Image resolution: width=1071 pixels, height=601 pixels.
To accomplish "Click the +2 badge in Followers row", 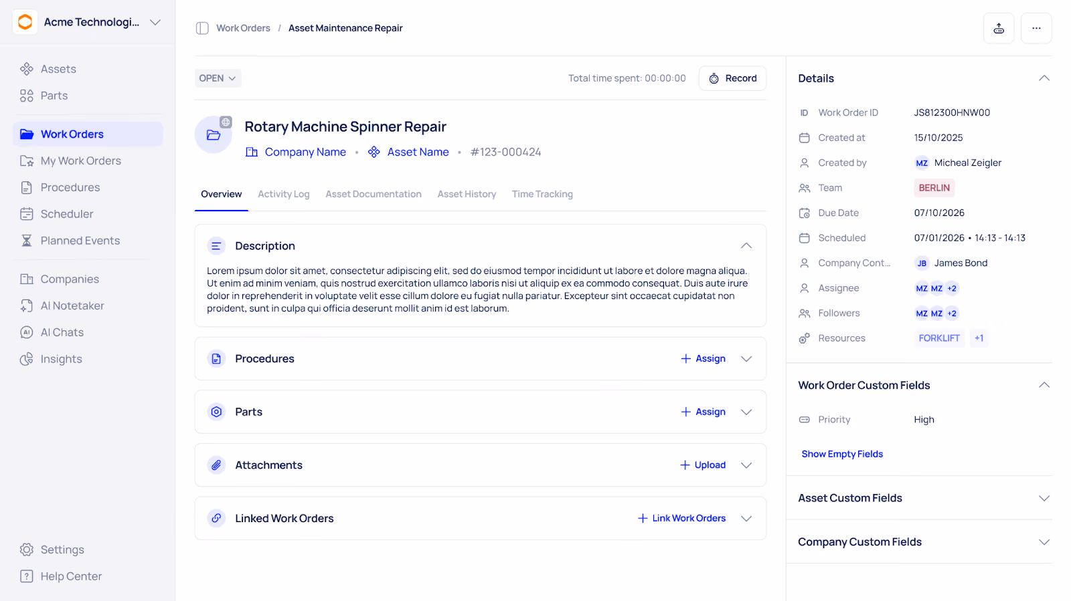I will 952,314.
